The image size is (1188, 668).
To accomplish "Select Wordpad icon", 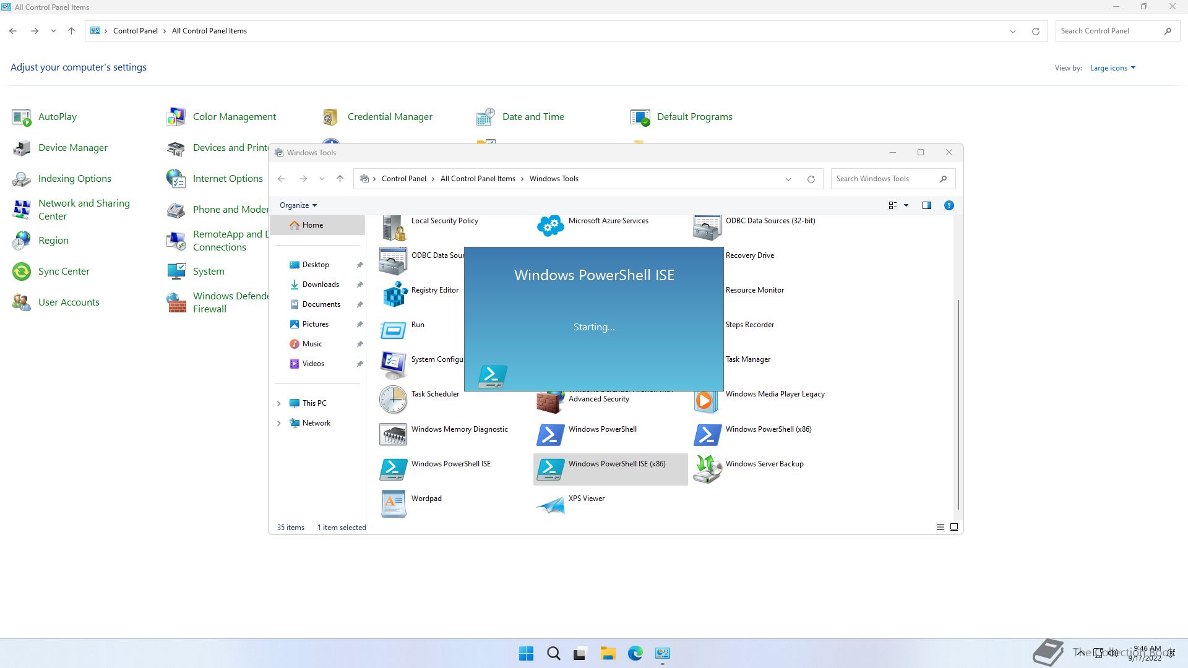I will 394,504.
